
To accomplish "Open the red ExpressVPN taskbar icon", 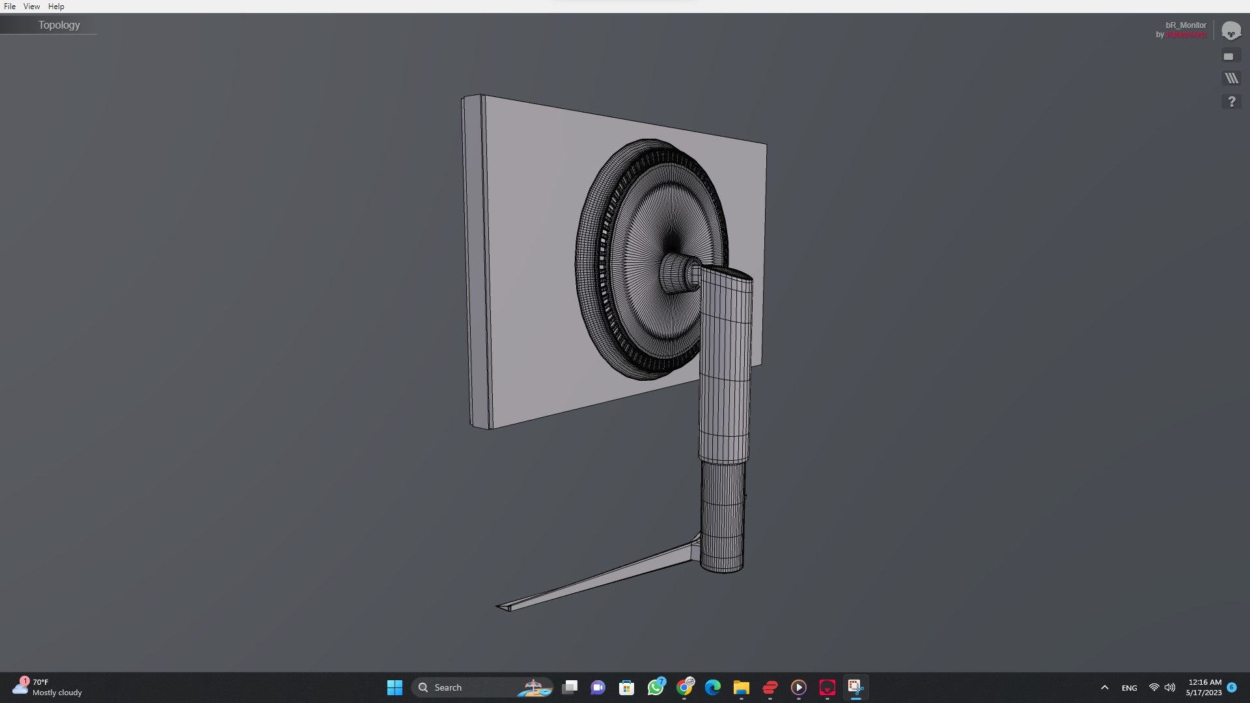I will click(x=770, y=687).
